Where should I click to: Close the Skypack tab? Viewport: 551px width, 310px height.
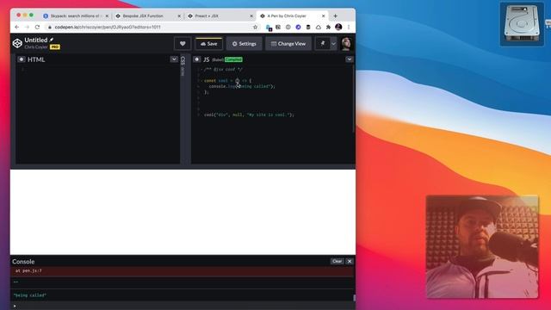(x=107, y=15)
